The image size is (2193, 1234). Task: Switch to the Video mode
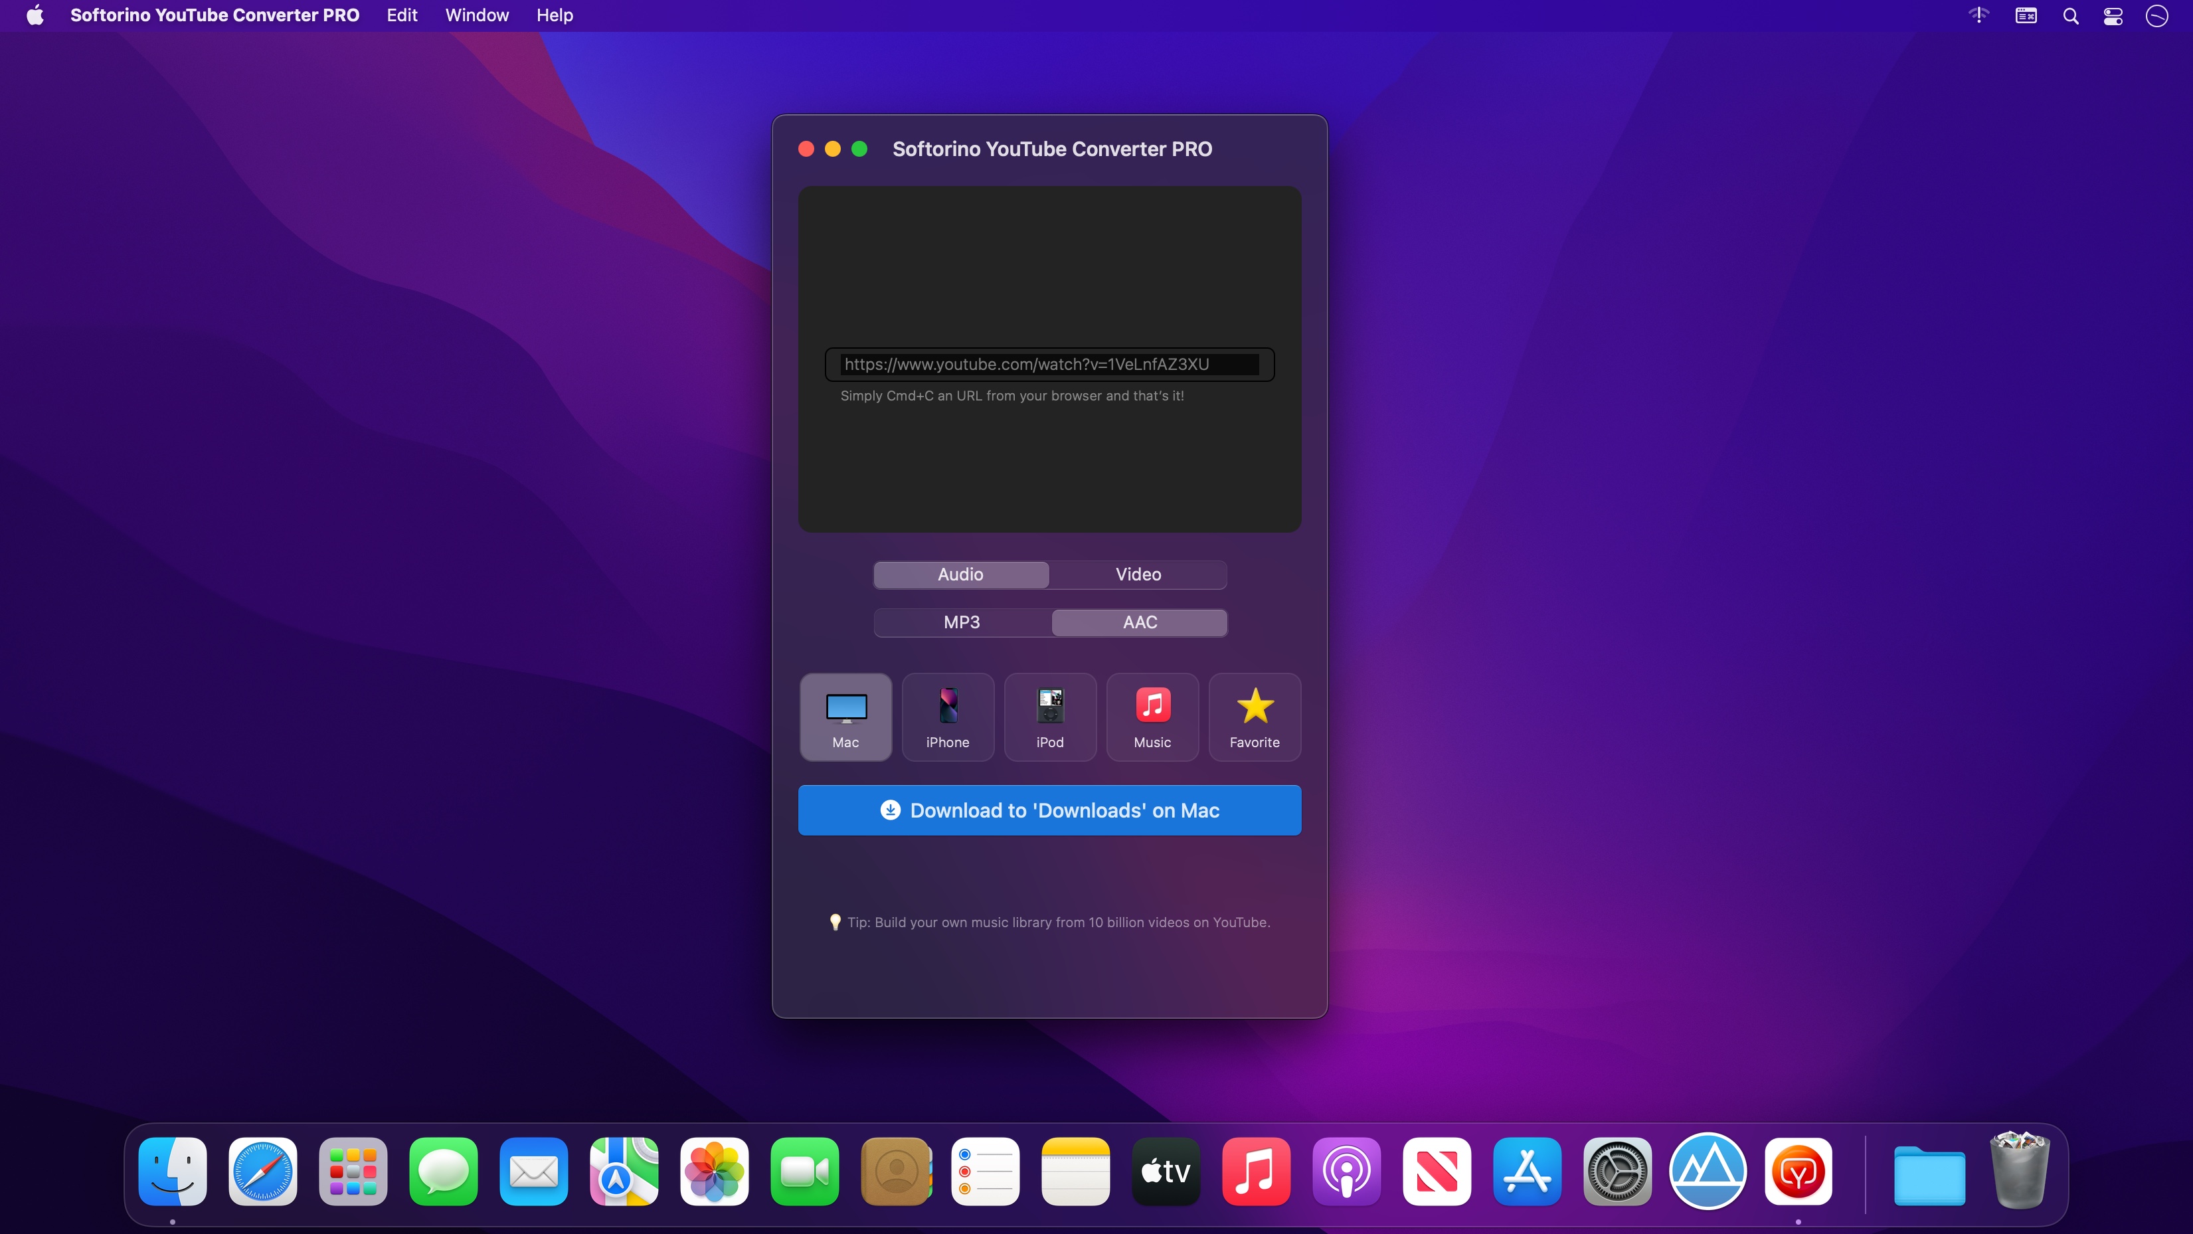pos(1138,575)
